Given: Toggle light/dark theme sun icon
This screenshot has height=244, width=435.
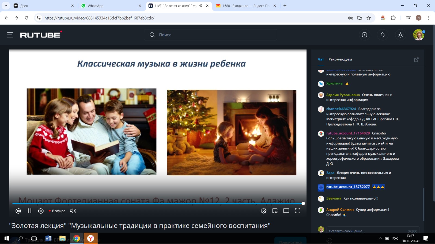Looking at the screenshot, I should tap(400, 35).
